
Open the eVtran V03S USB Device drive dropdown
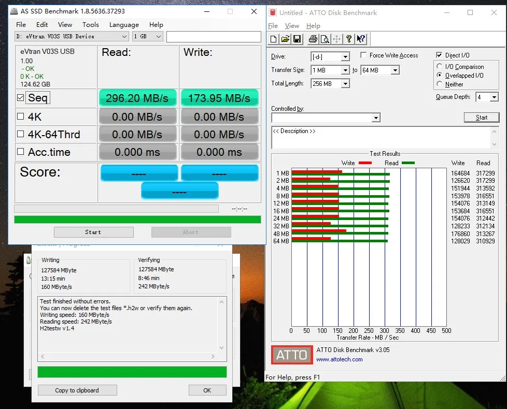[x=72, y=36]
